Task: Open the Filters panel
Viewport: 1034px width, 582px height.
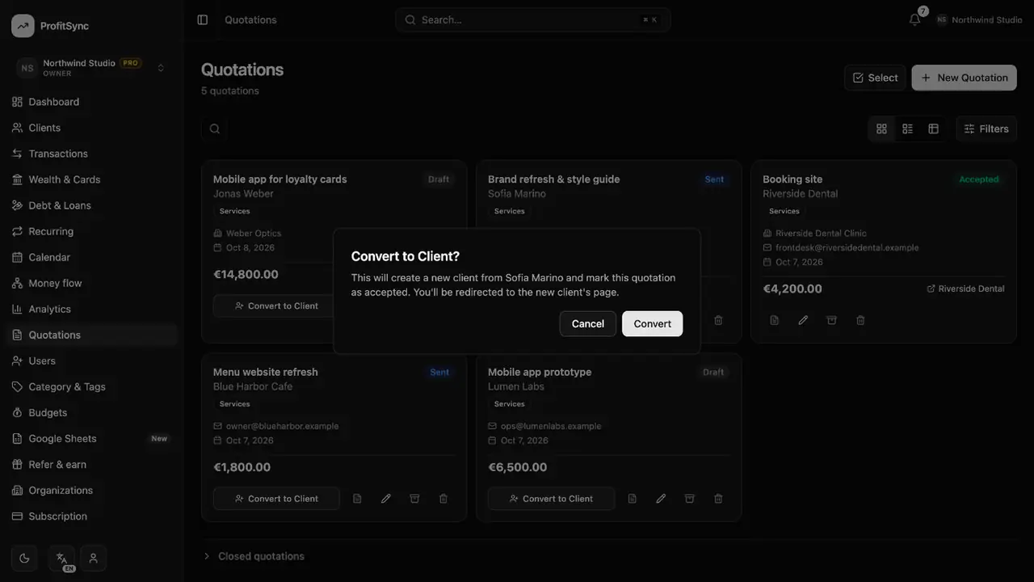Action: click(x=986, y=129)
